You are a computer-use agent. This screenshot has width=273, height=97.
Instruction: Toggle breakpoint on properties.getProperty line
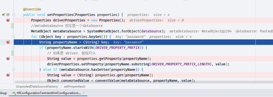point(8,59)
